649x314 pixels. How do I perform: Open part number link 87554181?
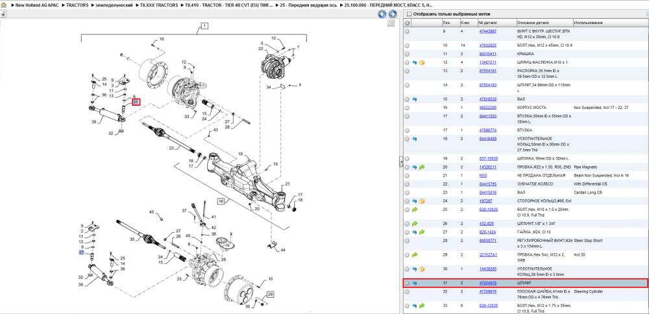487,71
